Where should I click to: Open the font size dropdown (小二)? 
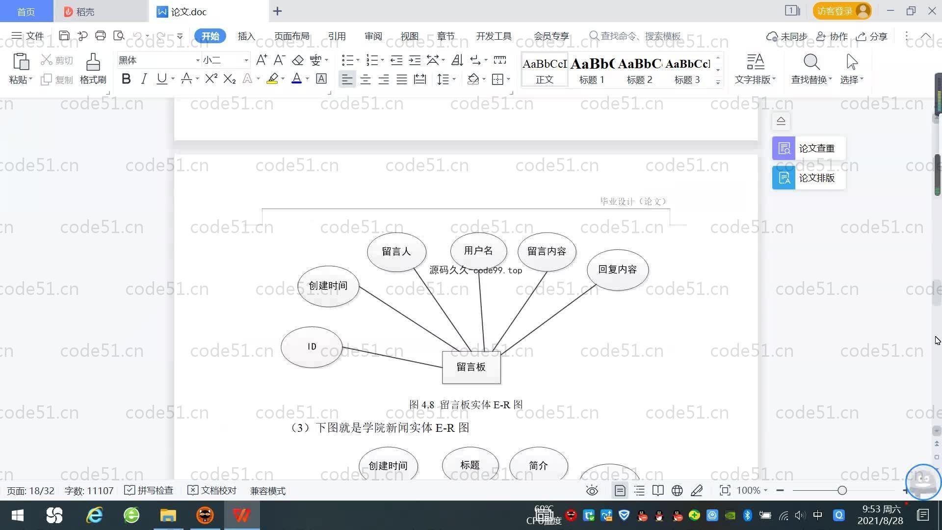click(246, 60)
